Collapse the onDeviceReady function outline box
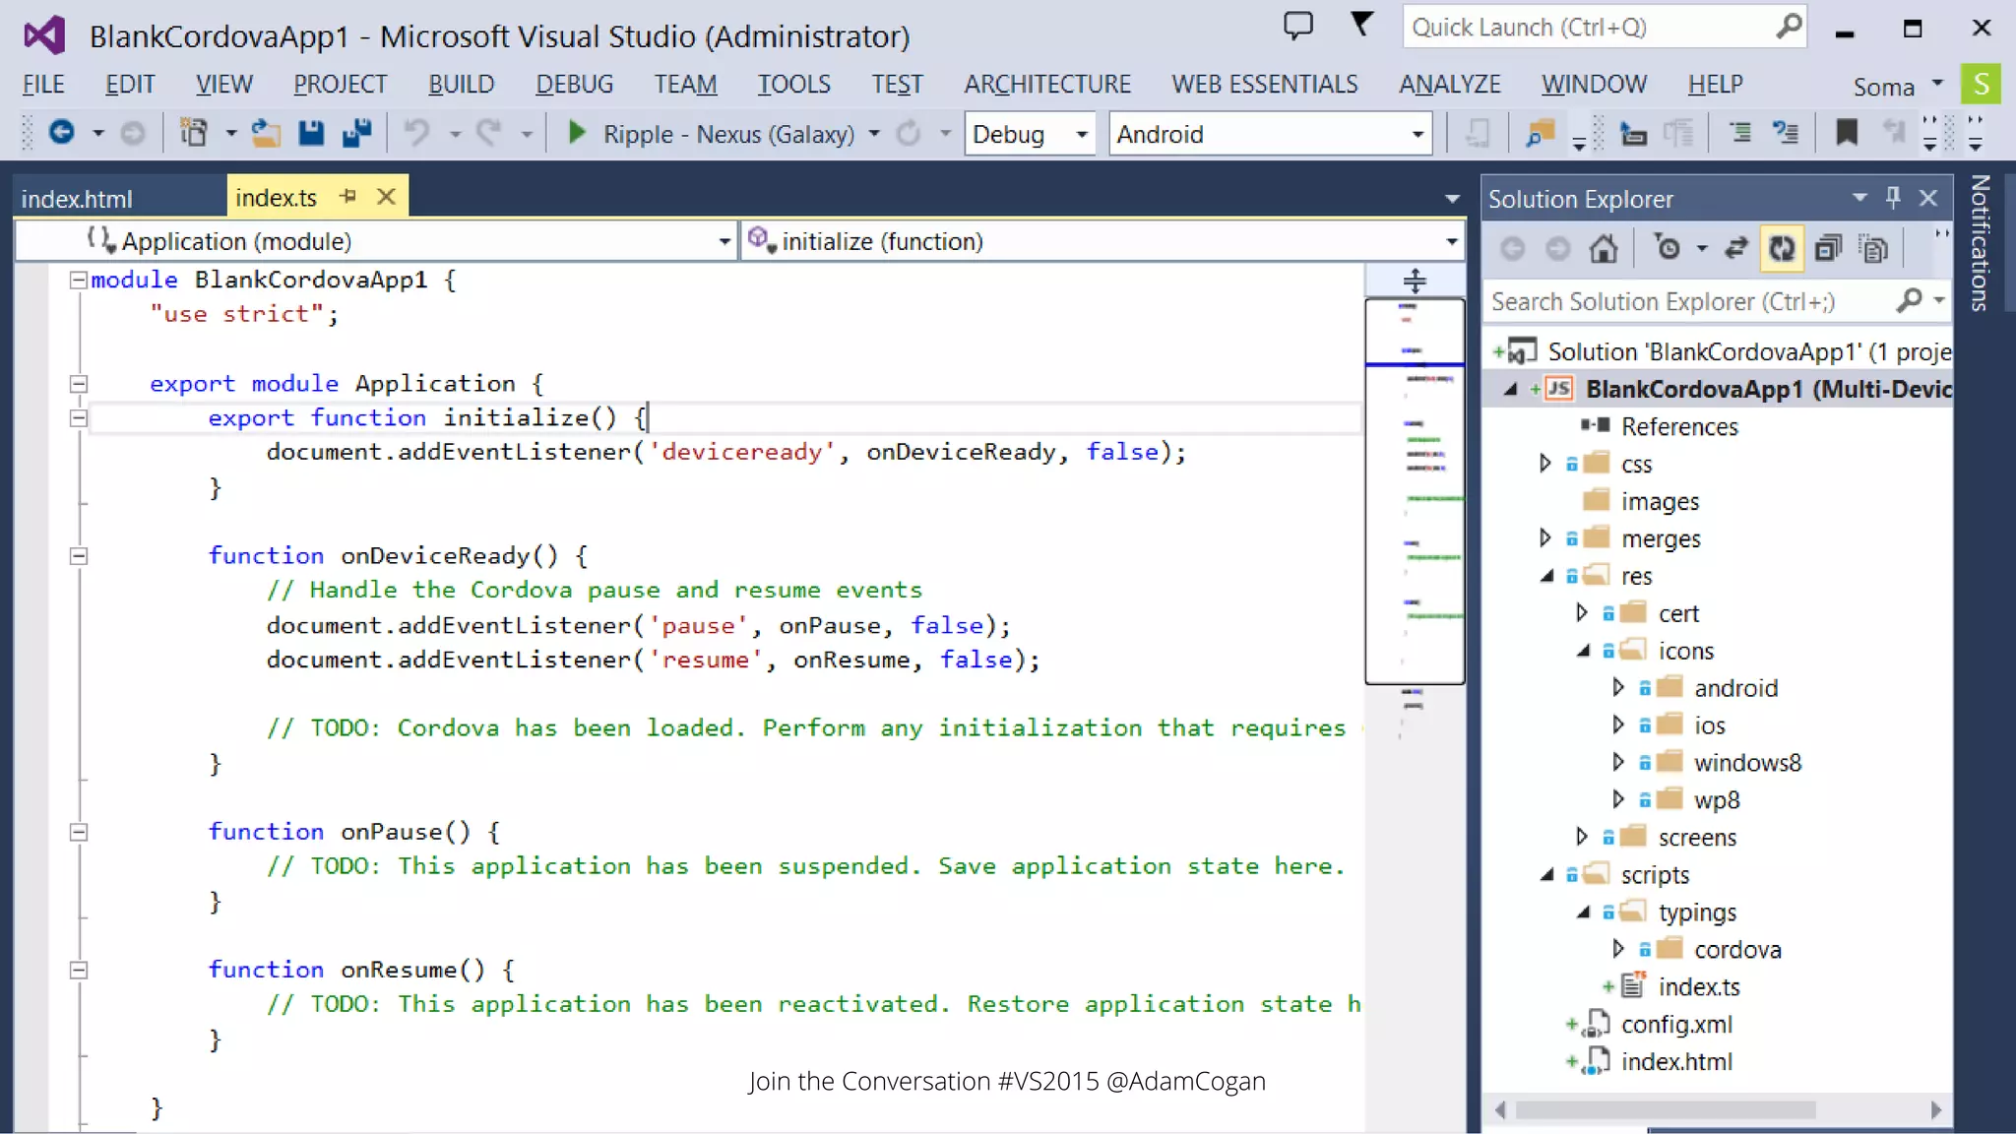This screenshot has height=1134, width=2016. pos(79,556)
